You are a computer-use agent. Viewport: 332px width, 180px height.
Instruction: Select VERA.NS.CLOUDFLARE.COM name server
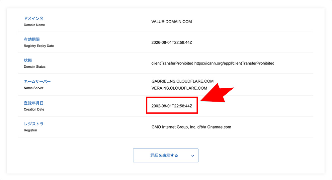(179, 88)
